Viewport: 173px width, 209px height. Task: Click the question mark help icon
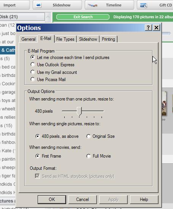tap(148, 27)
